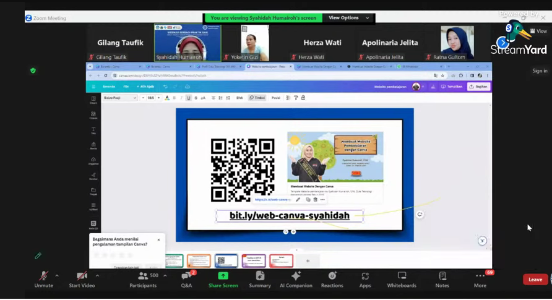Click the edit pencil on link popup
Screen dimensions: 552x300
[x=298, y=200]
